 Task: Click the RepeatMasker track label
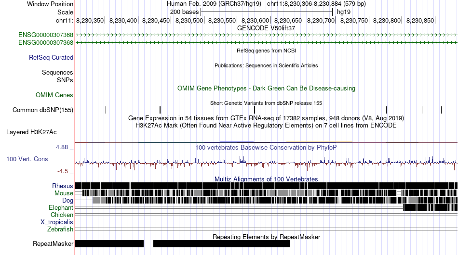pyautogui.click(x=53, y=243)
